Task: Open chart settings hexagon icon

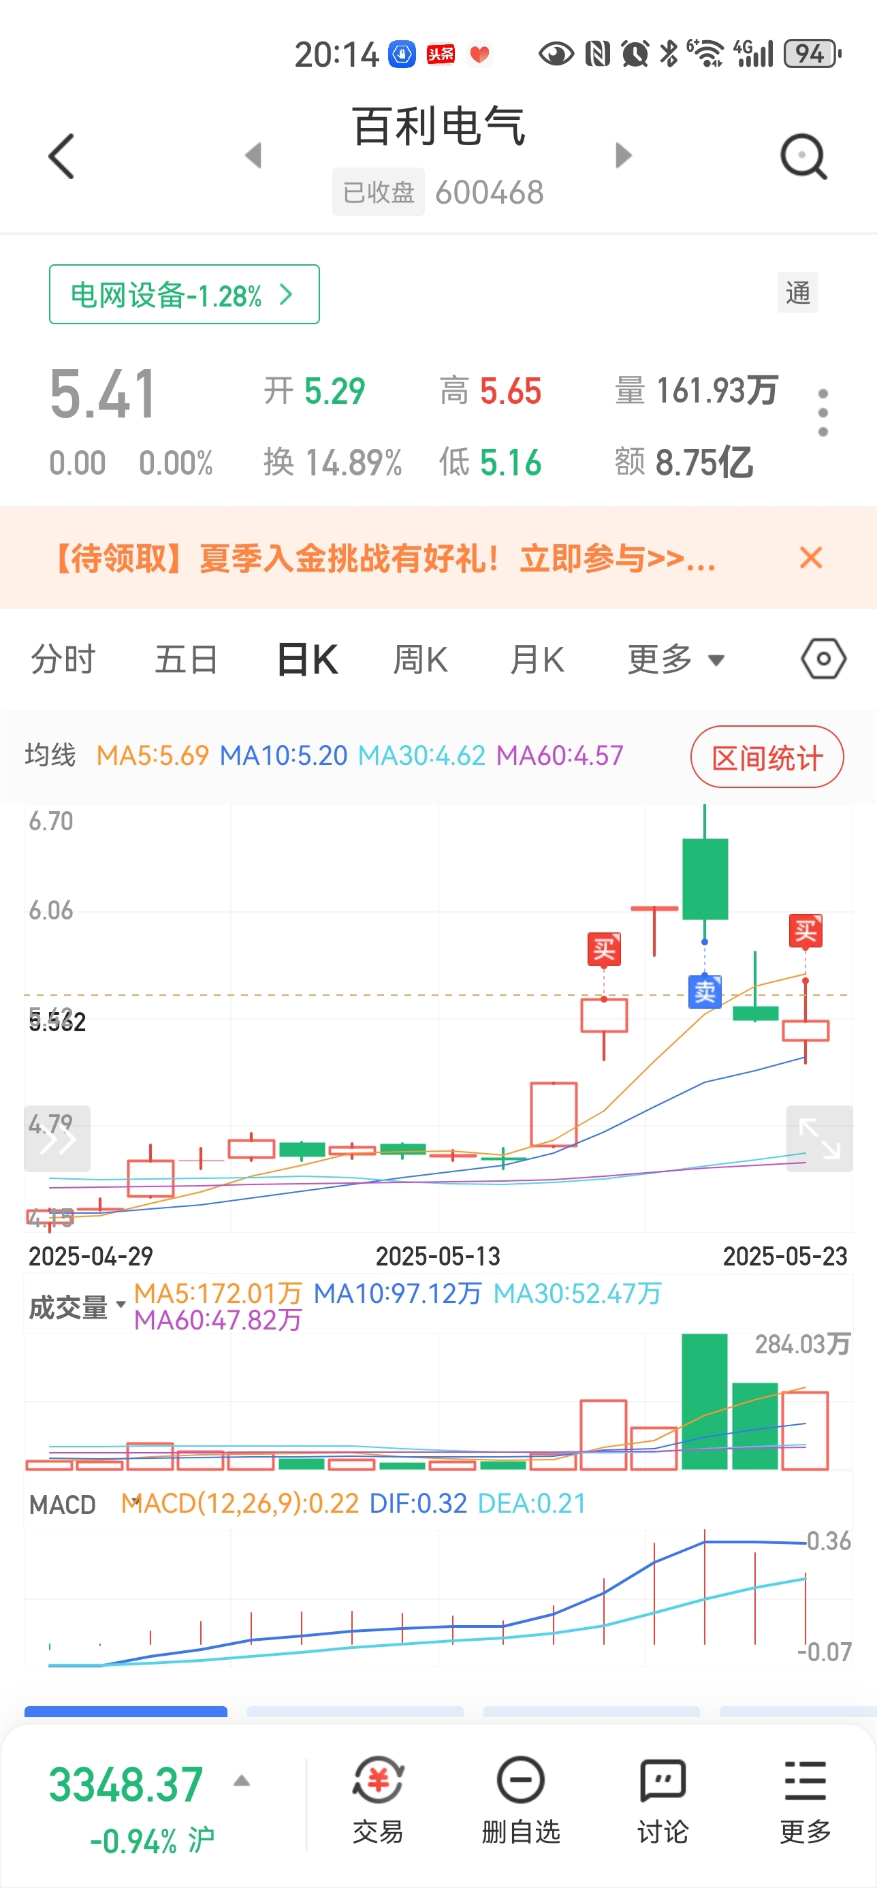Action: point(823,659)
